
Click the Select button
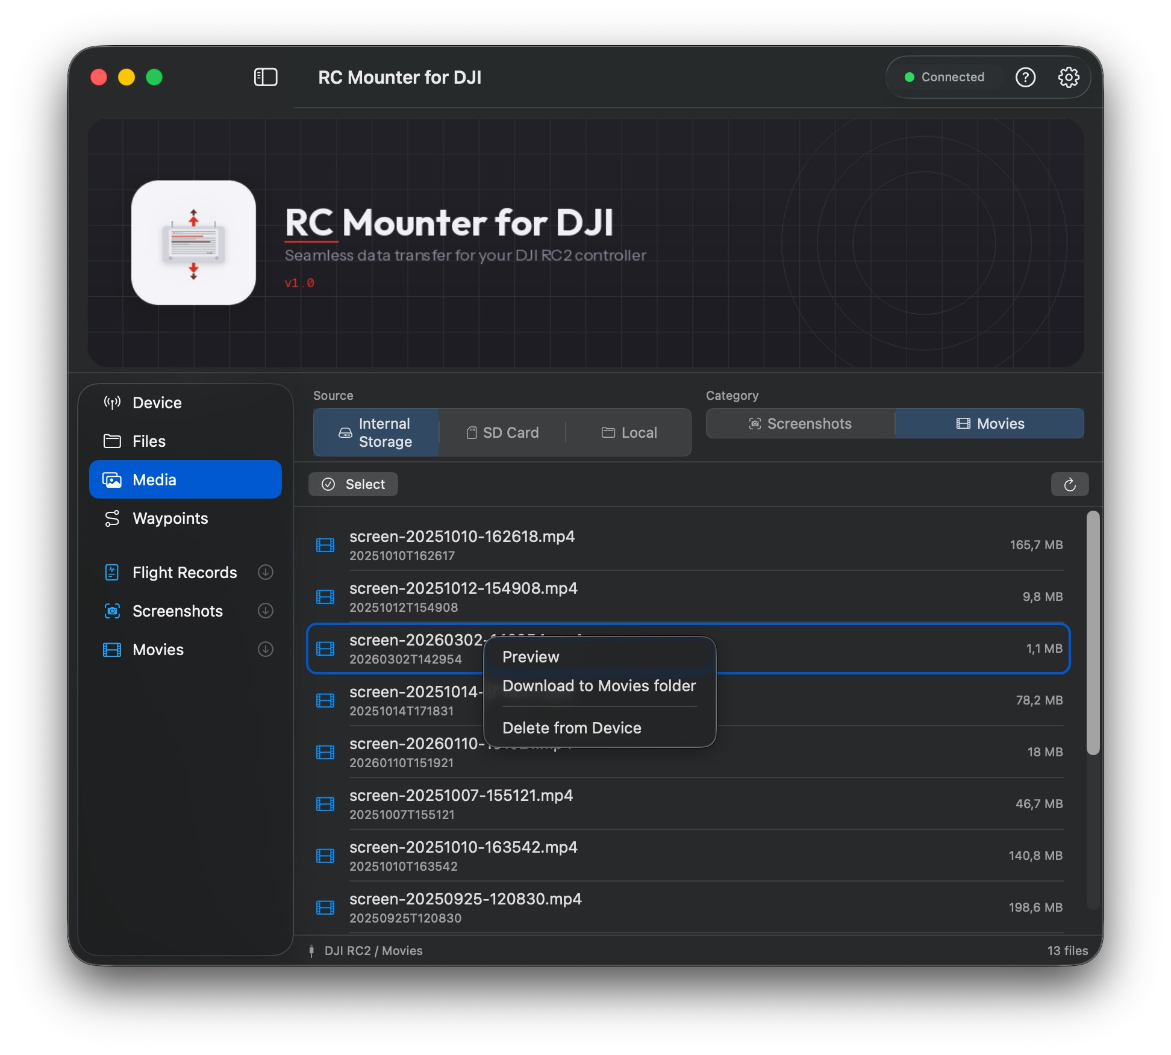[x=353, y=484]
